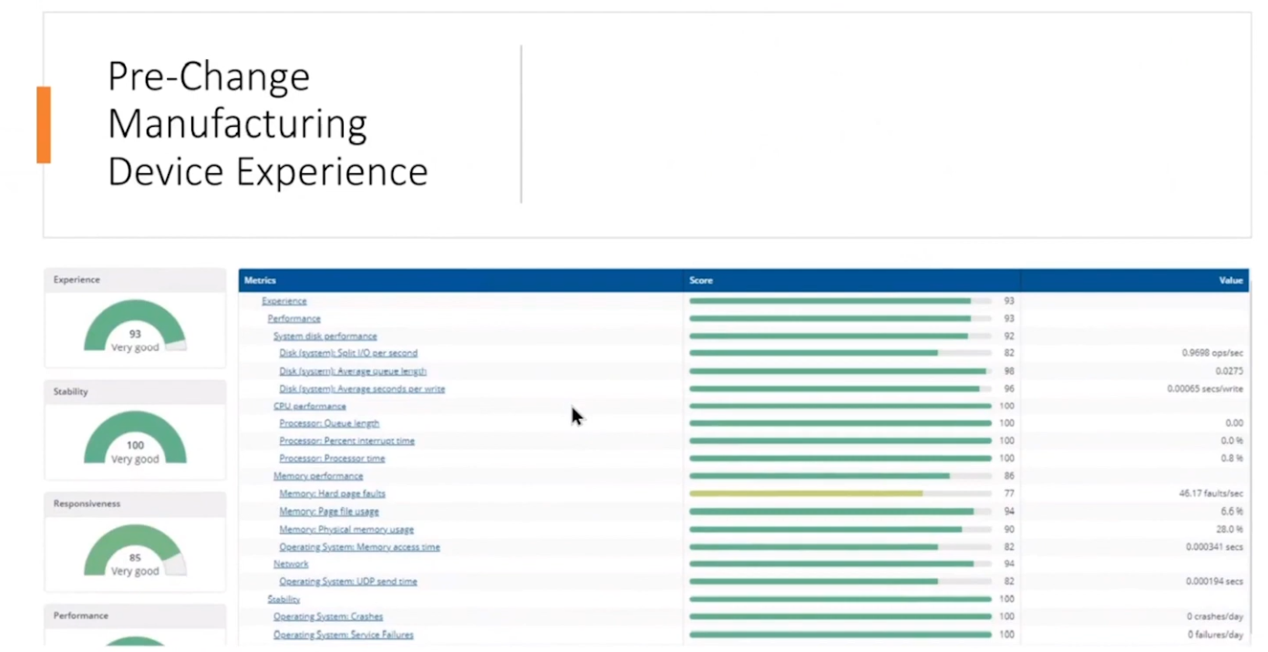
Task: Click the value 0.00065 secs/write
Action: coord(1205,388)
